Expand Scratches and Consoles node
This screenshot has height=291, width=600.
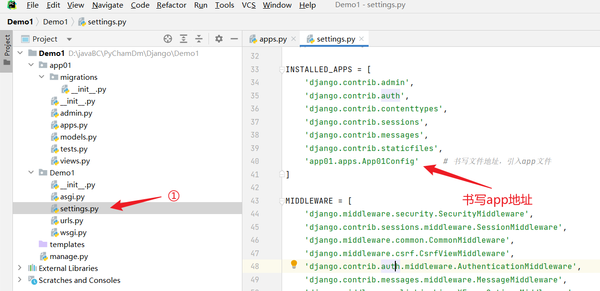click(20, 280)
